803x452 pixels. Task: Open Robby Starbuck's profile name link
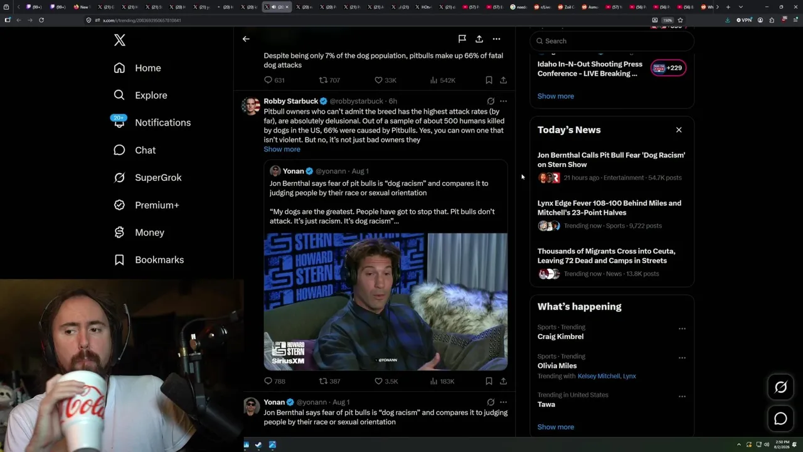290,101
